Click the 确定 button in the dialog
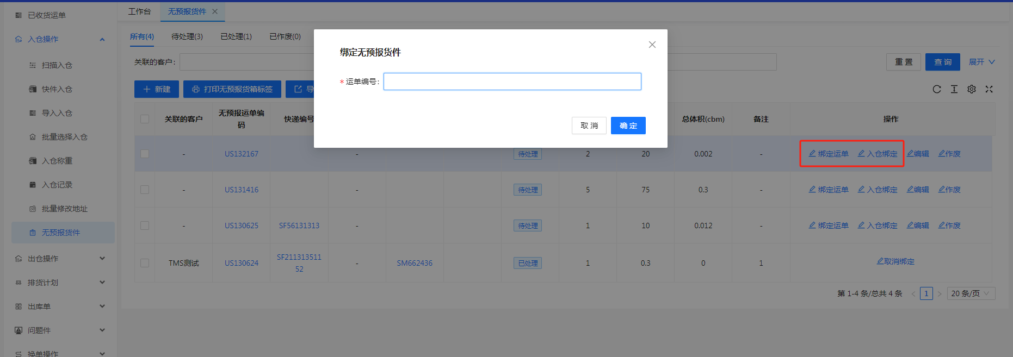1013x357 pixels. click(628, 126)
